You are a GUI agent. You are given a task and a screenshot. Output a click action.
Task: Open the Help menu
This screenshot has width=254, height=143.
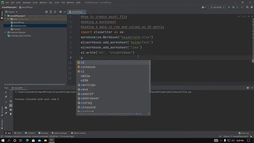pyautogui.click(x=78, y=3)
